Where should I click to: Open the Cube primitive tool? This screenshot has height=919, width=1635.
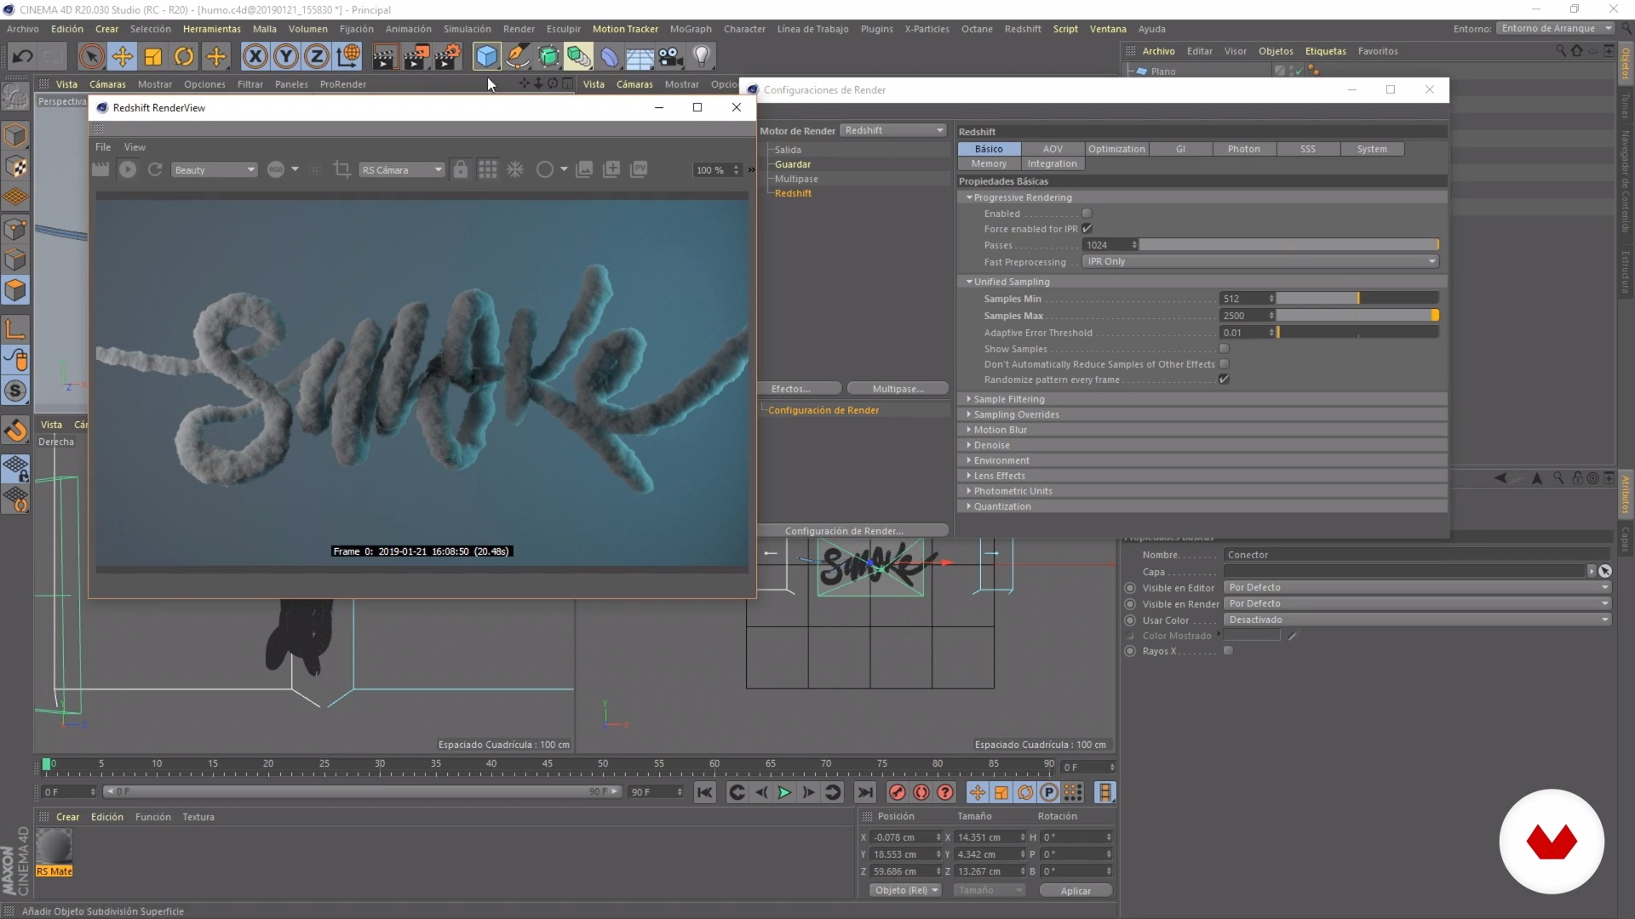[x=486, y=57]
